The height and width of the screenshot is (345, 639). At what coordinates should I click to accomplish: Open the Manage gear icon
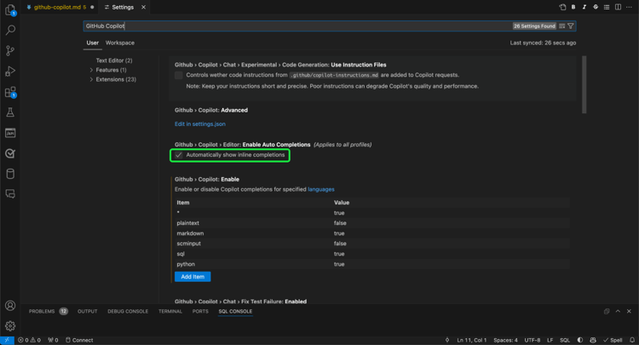pyautogui.click(x=10, y=326)
